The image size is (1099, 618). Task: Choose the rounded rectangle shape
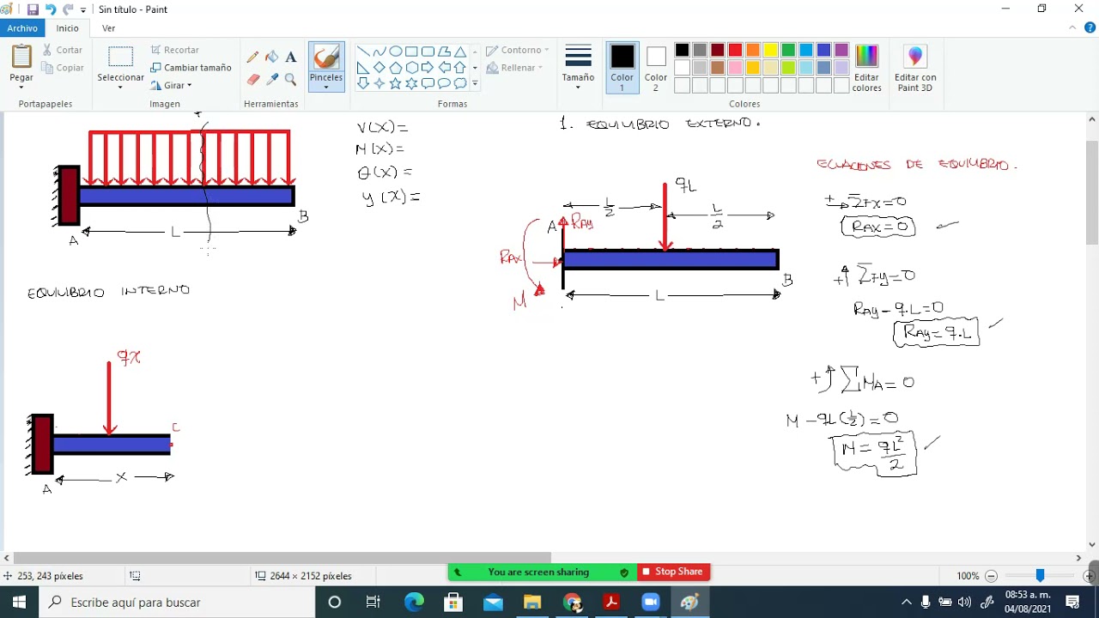tap(428, 51)
